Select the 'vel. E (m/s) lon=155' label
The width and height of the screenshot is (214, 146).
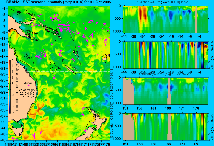212,55
